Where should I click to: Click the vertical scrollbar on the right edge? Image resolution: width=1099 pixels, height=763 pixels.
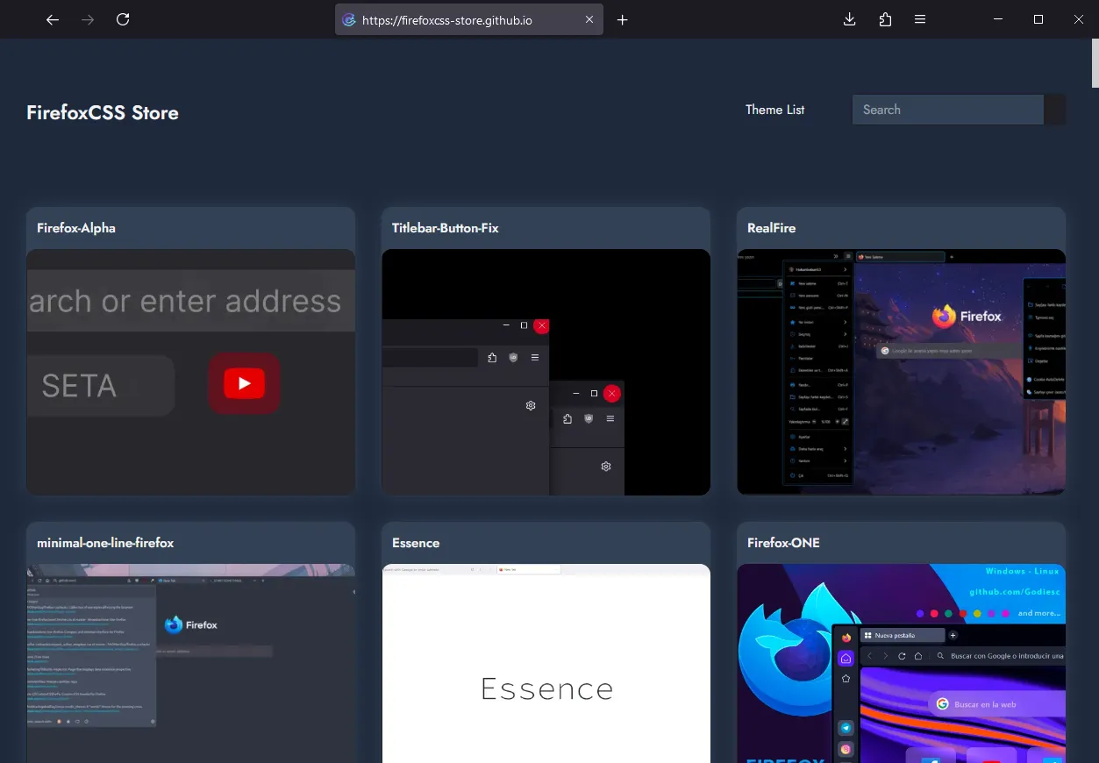pos(1092,62)
